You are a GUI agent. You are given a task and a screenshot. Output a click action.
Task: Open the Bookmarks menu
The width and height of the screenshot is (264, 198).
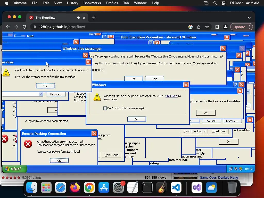pyautogui.click(x=92, y=3)
